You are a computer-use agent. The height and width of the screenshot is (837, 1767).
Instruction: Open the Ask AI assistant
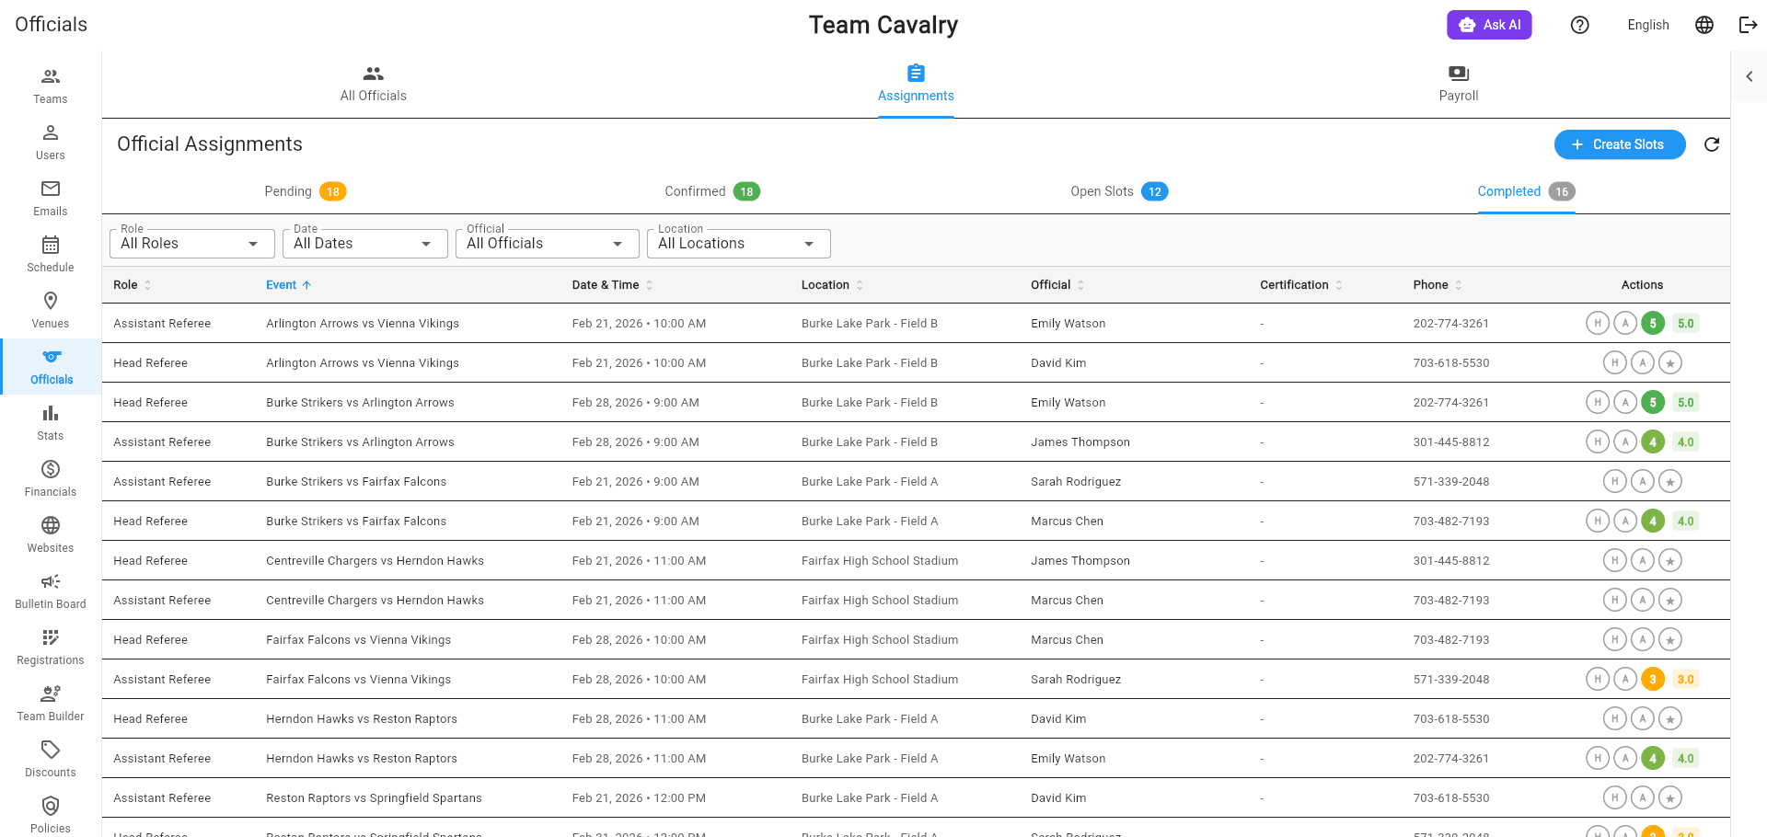(1489, 25)
